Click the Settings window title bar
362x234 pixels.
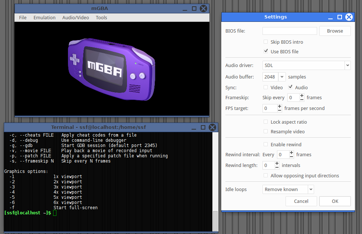point(275,17)
